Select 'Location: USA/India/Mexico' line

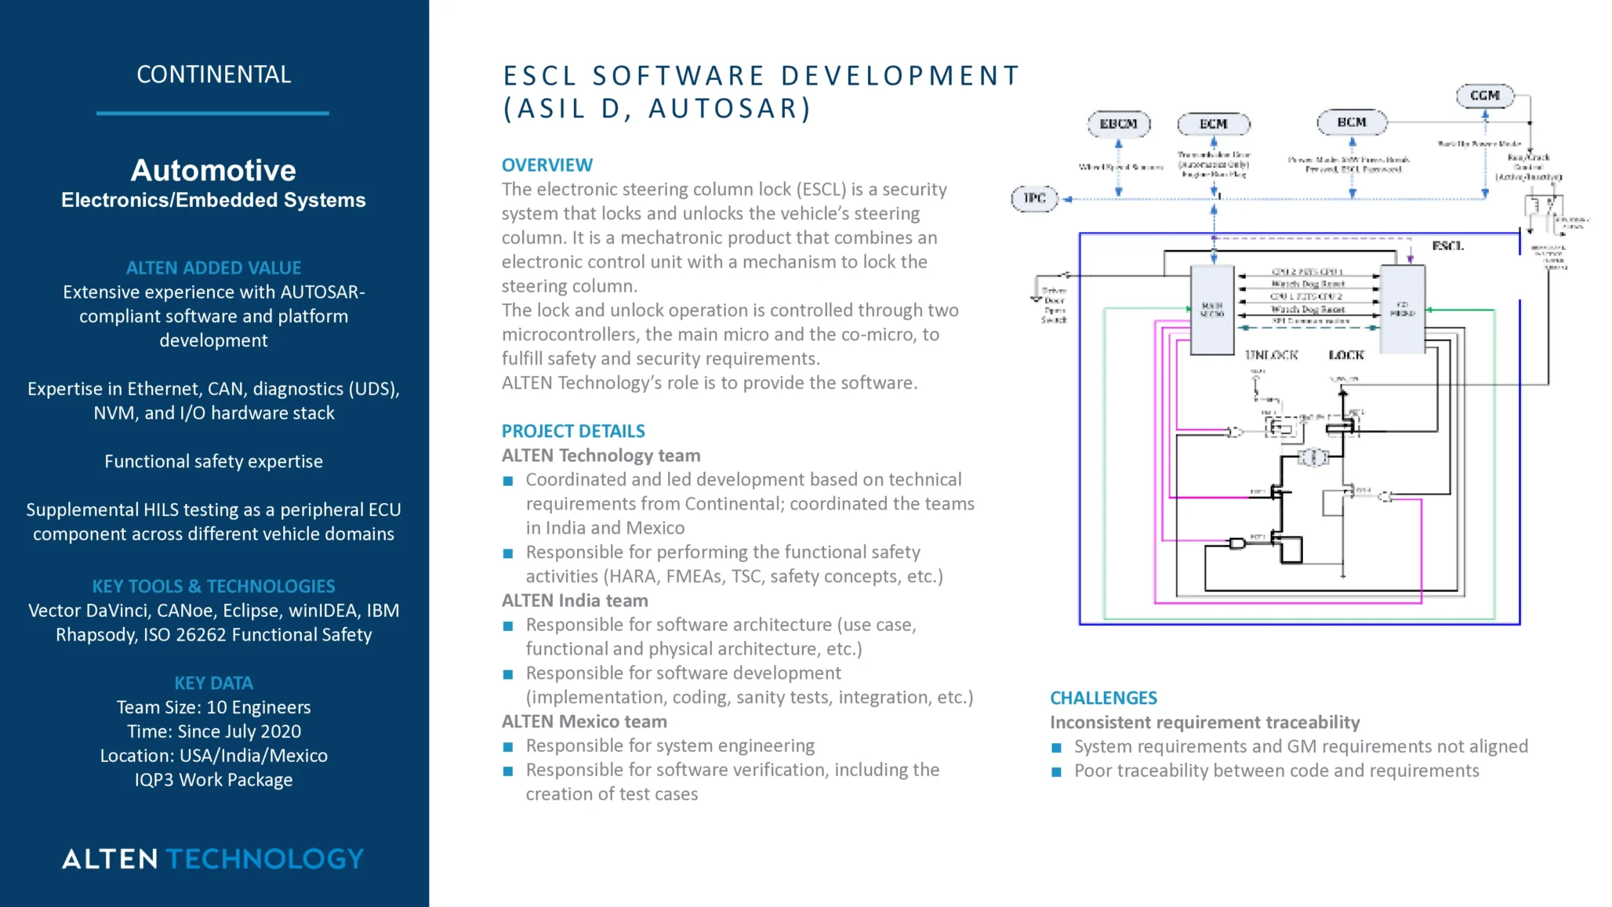tap(213, 756)
